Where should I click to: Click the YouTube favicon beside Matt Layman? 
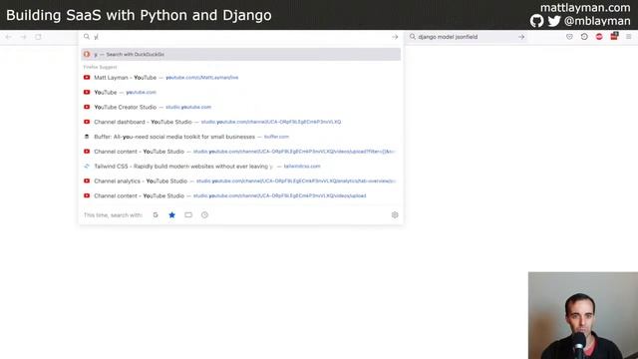(x=87, y=78)
